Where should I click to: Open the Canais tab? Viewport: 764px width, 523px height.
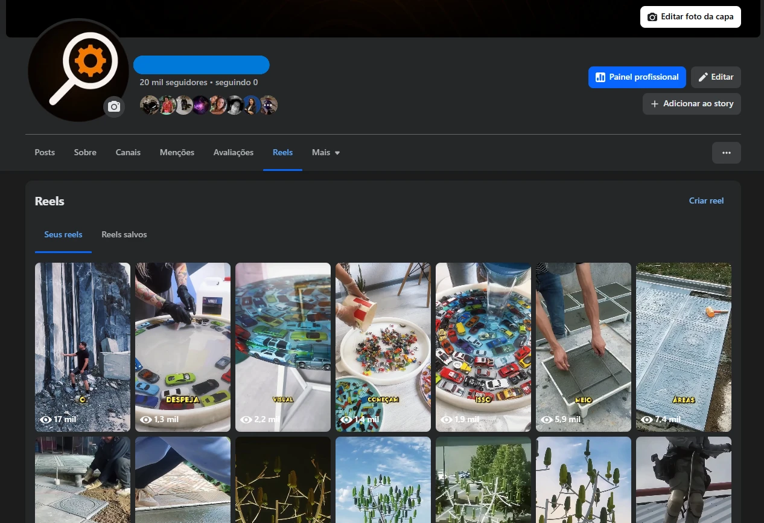coord(128,153)
